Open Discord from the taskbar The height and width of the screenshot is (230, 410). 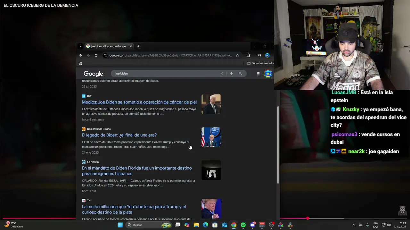[x=253, y=225]
